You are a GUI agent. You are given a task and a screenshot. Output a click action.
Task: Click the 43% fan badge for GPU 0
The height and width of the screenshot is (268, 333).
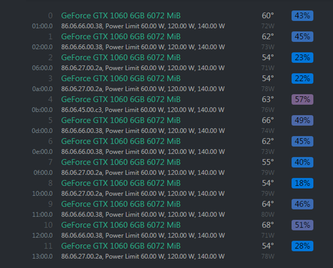click(x=302, y=16)
